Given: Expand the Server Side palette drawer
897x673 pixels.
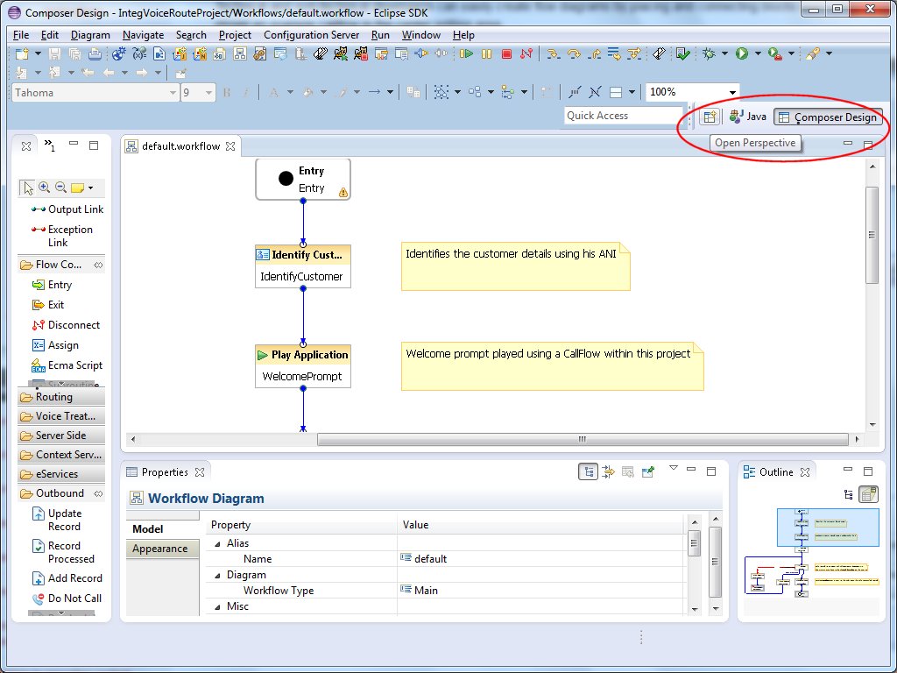Looking at the screenshot, I should pos(61,436).
